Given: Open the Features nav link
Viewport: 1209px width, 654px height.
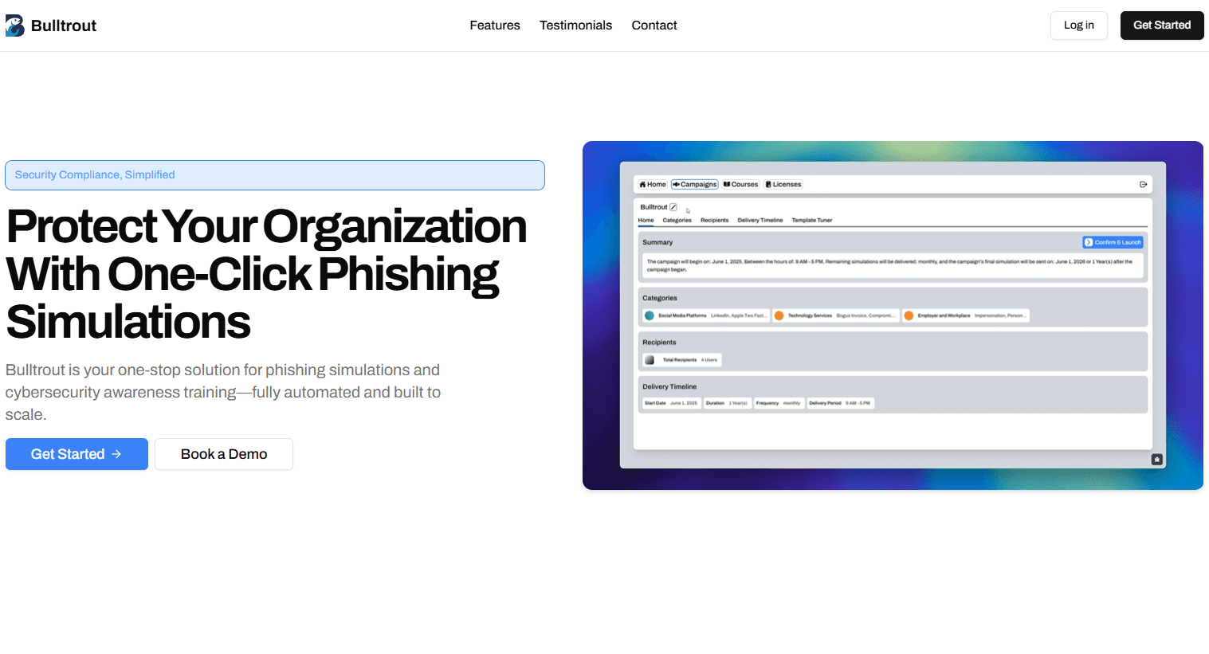Looking at the screenshot, I should 494,25.
